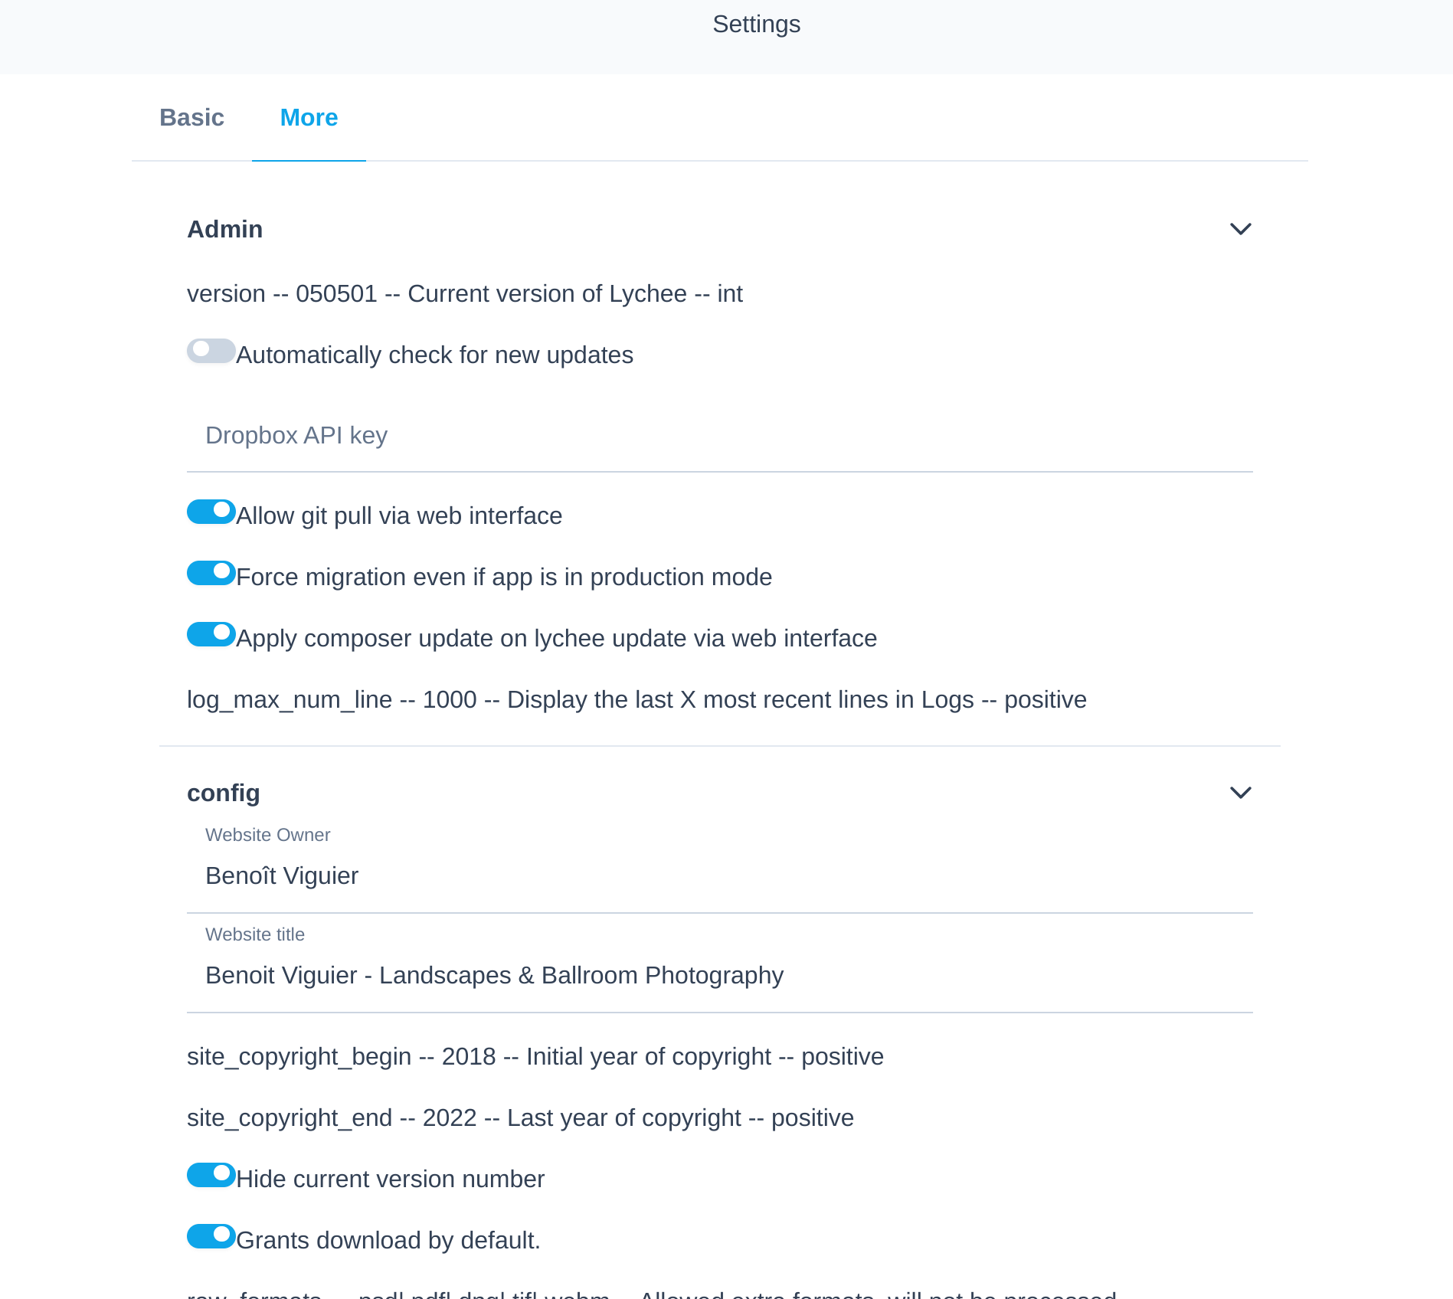Switch to the Basic tab
The image size is (1453, 1299).
click(191, 117)
